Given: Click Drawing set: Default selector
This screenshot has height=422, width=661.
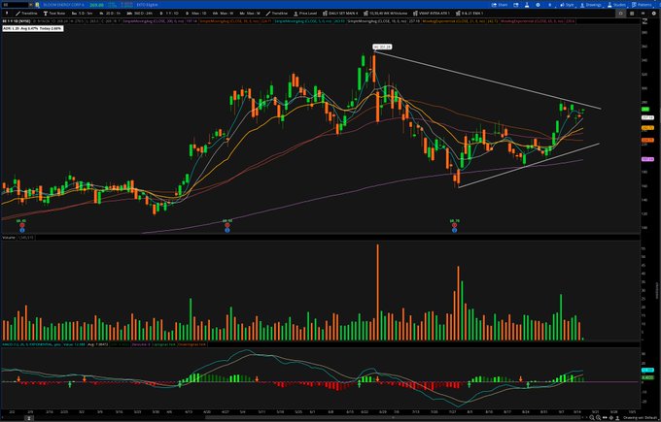Looking at the screenshot, I should (x=641, y=418).
